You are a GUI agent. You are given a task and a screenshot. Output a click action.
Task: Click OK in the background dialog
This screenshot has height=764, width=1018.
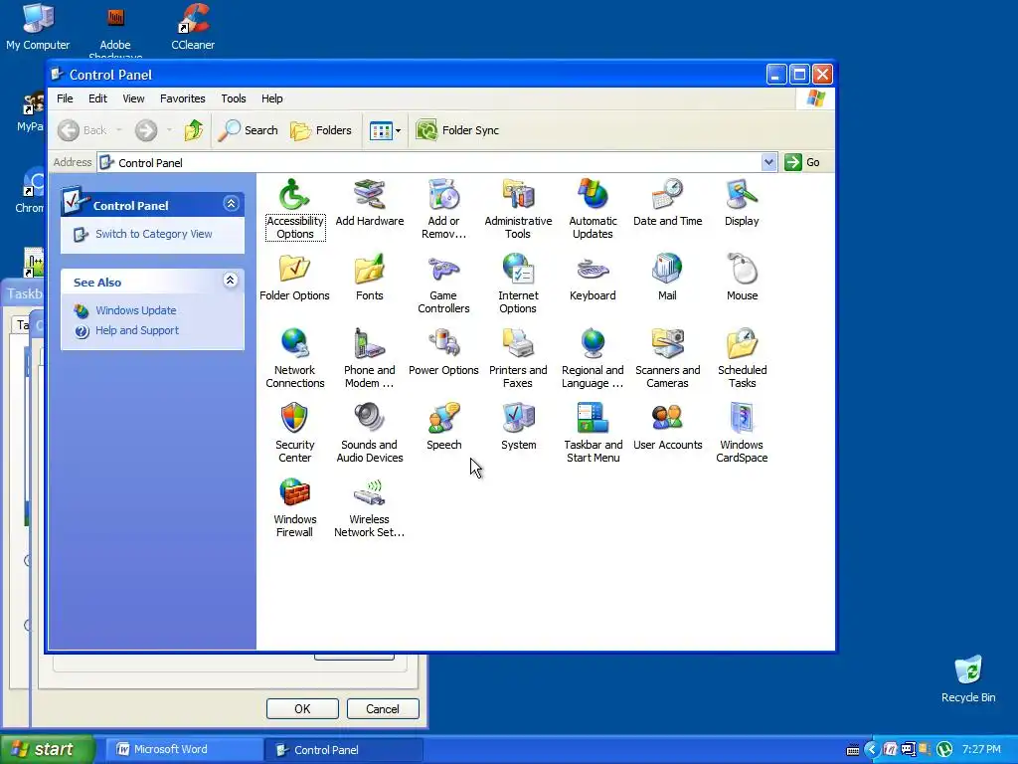pyautogui.click(x=302, y=708)
